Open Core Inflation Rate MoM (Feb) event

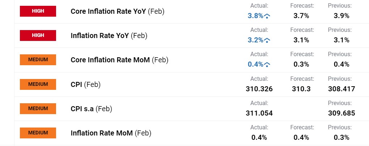(x=119, y=60)
